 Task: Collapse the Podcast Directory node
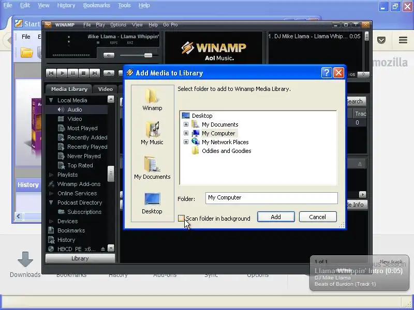(x=51, y=203)
